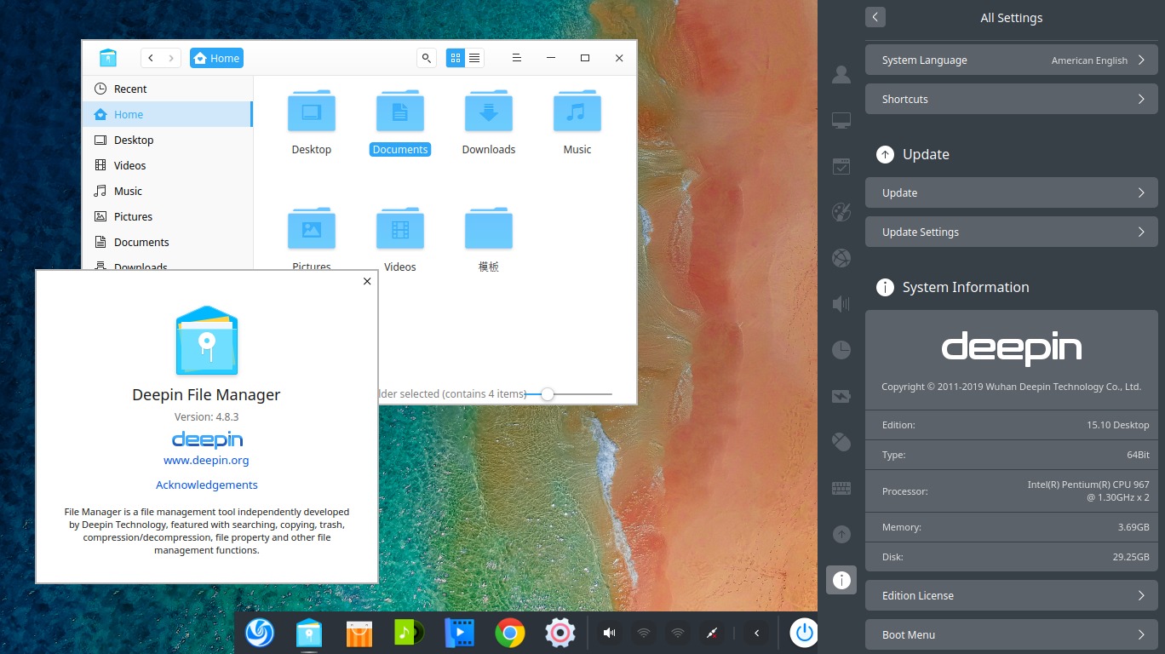
Task: Click the first Wi-Fi icon in dock tray
Action: click(645, 633)
